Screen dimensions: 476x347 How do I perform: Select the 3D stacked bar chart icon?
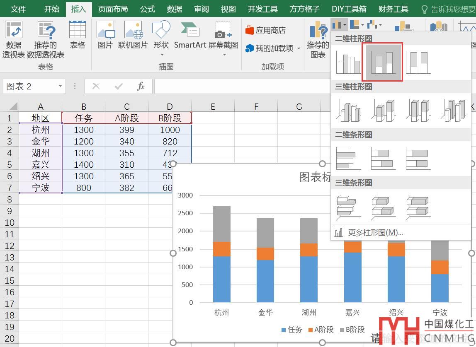tap(383, 206)
